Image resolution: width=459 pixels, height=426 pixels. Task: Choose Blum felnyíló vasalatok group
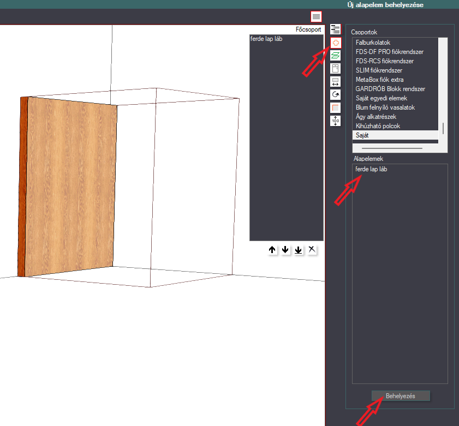pyautogui.click(x=395, y=107)
